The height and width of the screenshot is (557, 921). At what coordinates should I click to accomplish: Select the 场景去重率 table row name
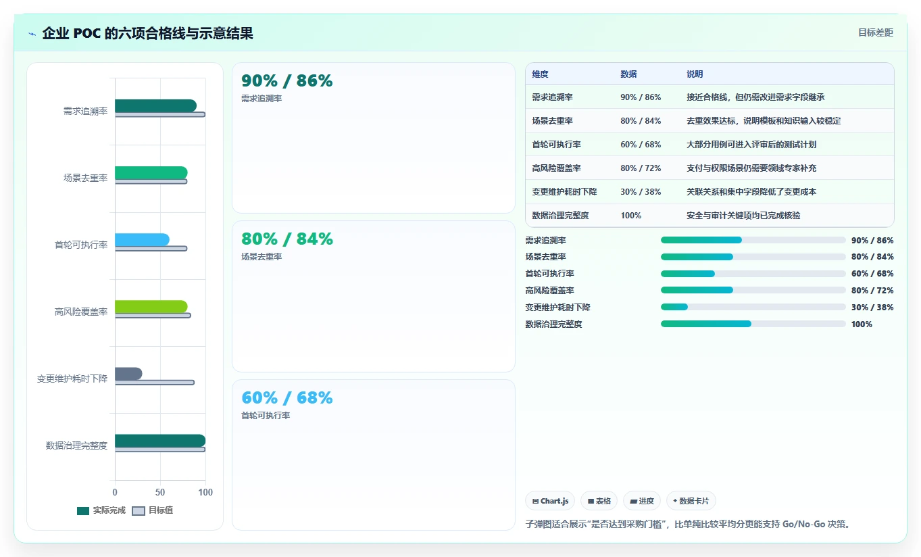552,121
